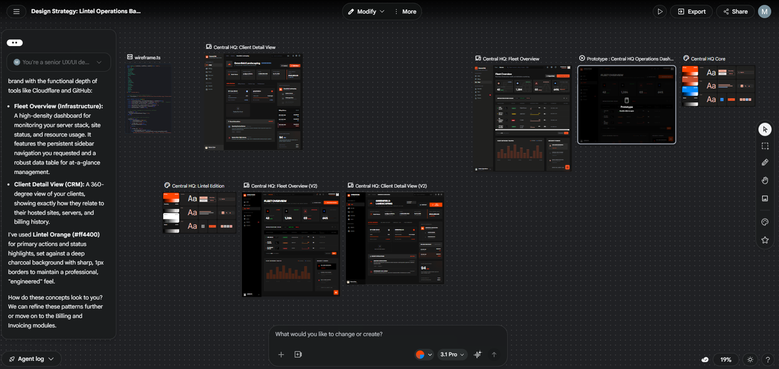Screen dimensions: 779x369
Task: Click the plus add attachment icon
Action: 281,355
